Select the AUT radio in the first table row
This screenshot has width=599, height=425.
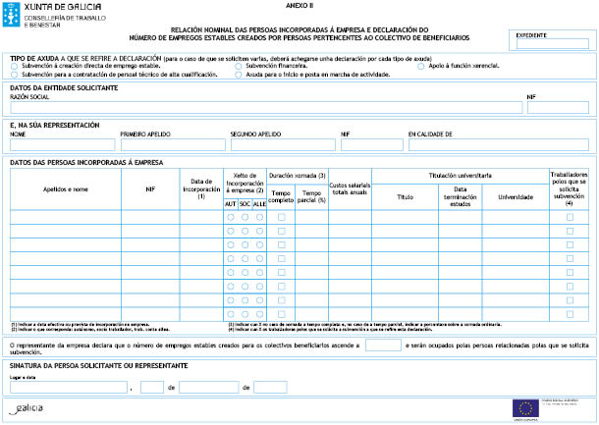(x=231, y=217)
